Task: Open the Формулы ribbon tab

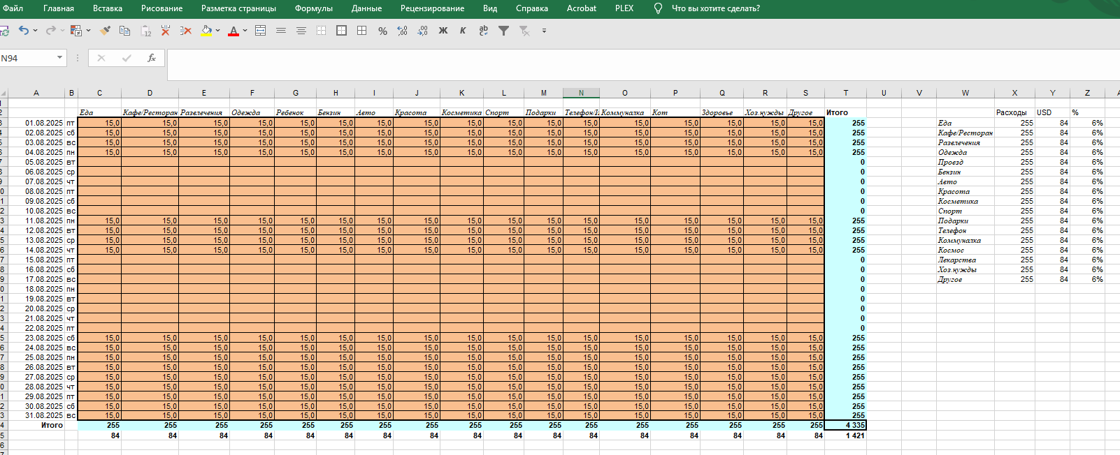Action: click(313, 8)
